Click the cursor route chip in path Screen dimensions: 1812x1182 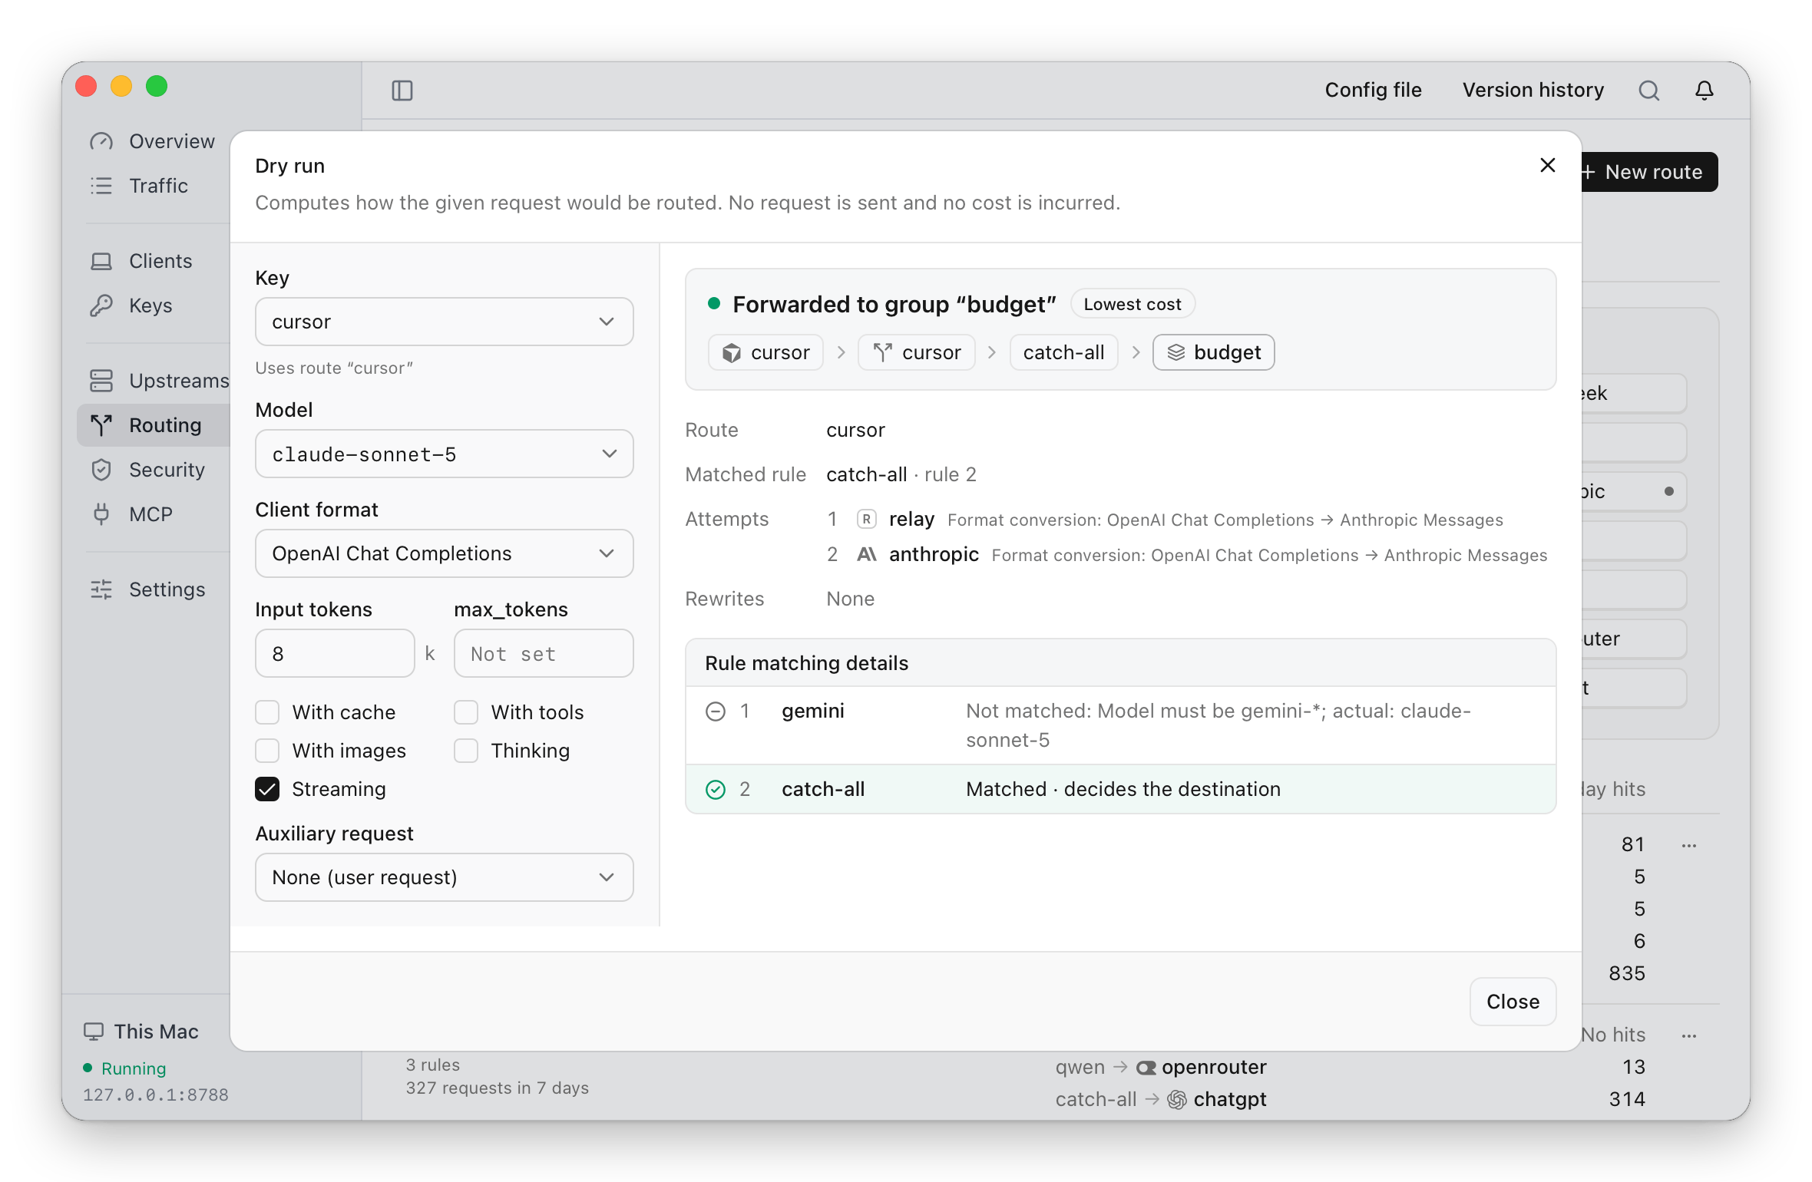click(917, 352)
